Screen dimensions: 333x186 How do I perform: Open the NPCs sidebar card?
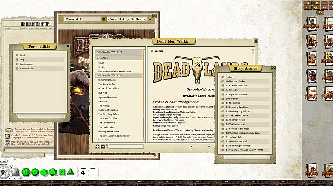point(311,59)
